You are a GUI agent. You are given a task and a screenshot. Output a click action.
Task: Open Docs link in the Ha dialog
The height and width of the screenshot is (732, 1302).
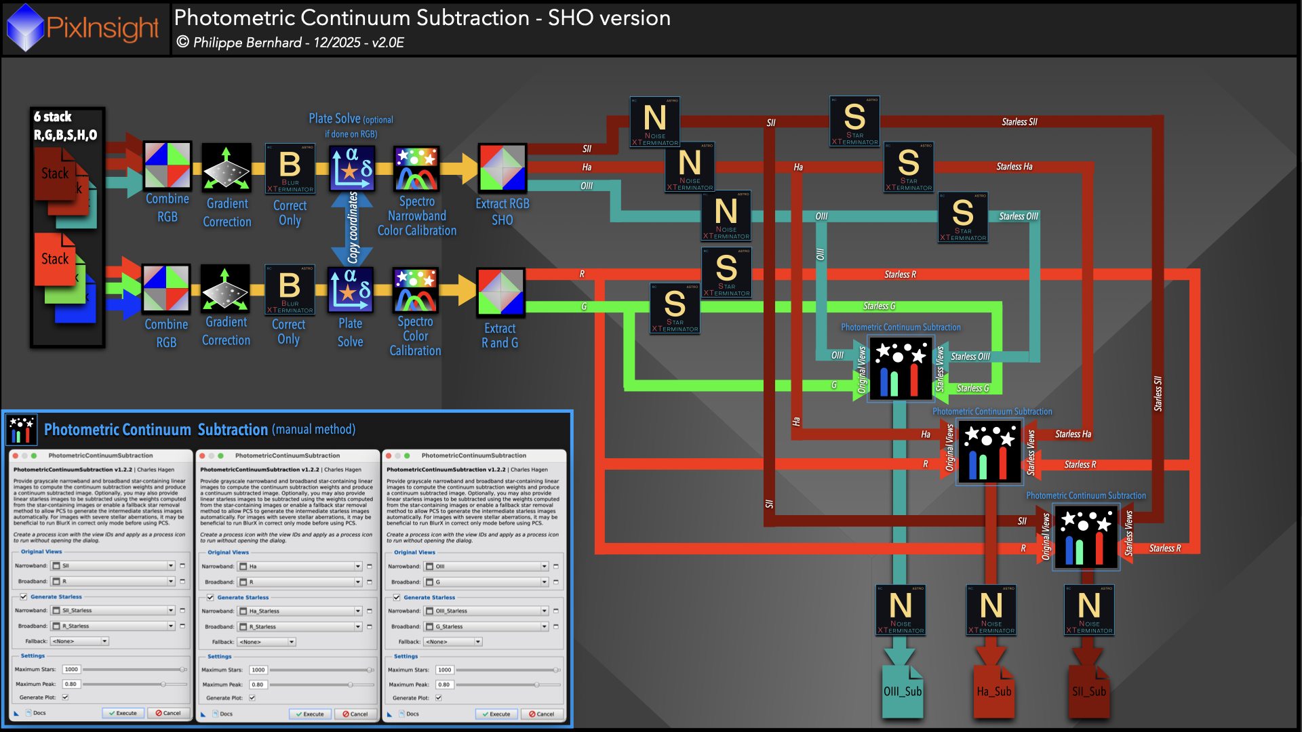222,714
